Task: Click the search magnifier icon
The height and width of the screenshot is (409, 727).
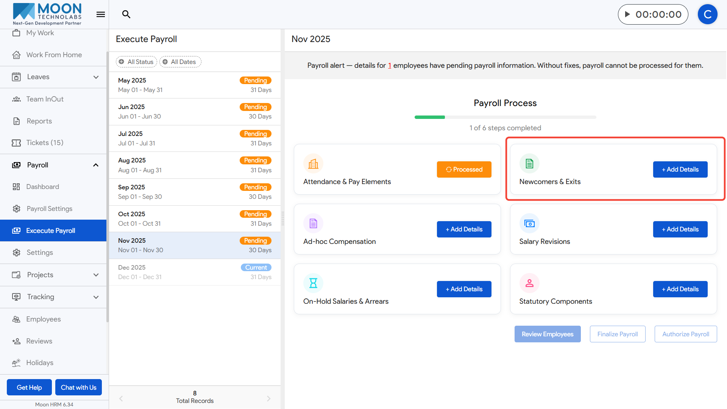Action: coord(126,14)
